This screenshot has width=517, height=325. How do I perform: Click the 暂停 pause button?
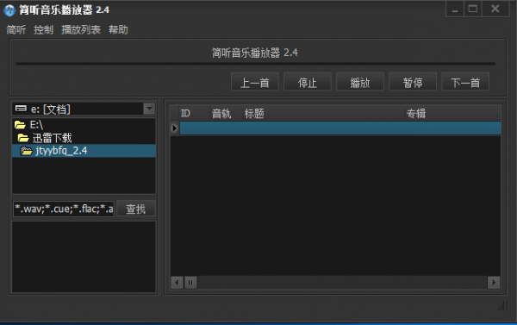coord(413,82)
